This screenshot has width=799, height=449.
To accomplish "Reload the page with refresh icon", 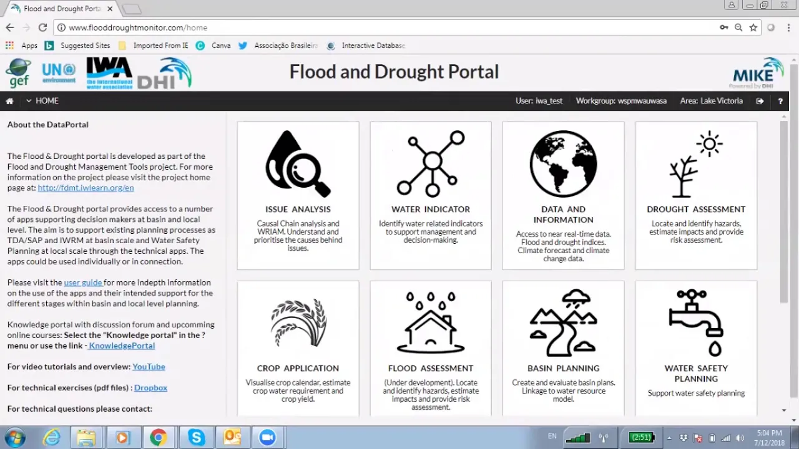I will (x=42, y=27).
